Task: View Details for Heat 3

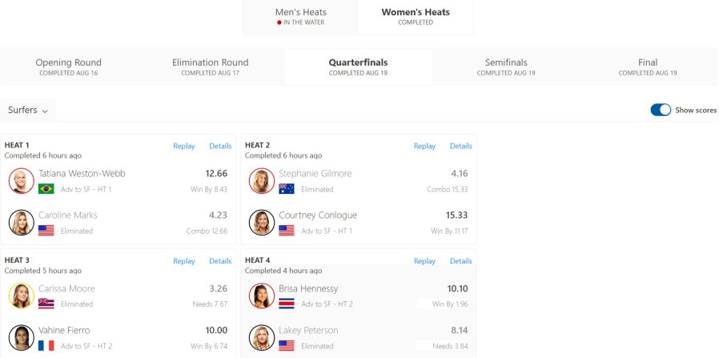Action: point(220,261)
